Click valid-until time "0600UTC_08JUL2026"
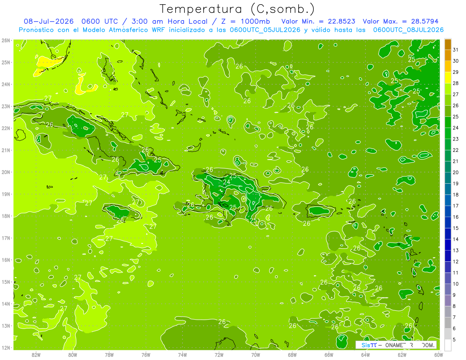Image resolution: width=466 pixels, height=360 pixels. (408, 30)
